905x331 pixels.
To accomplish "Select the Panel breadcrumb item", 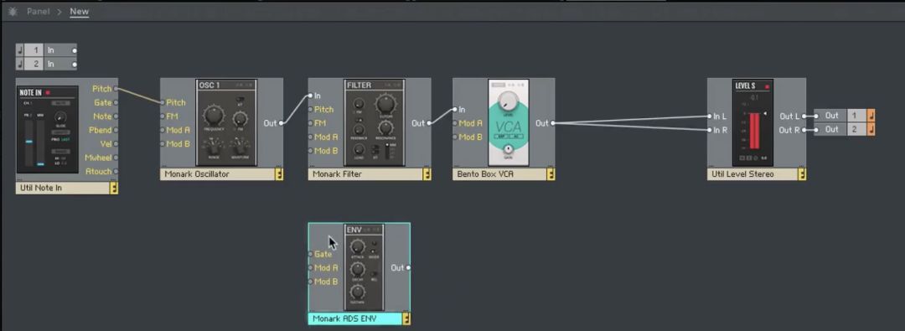I will [x=38, y=11].
